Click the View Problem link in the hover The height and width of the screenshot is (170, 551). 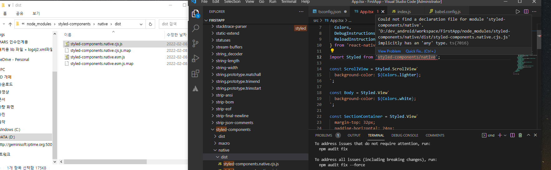tap(389, 51)
